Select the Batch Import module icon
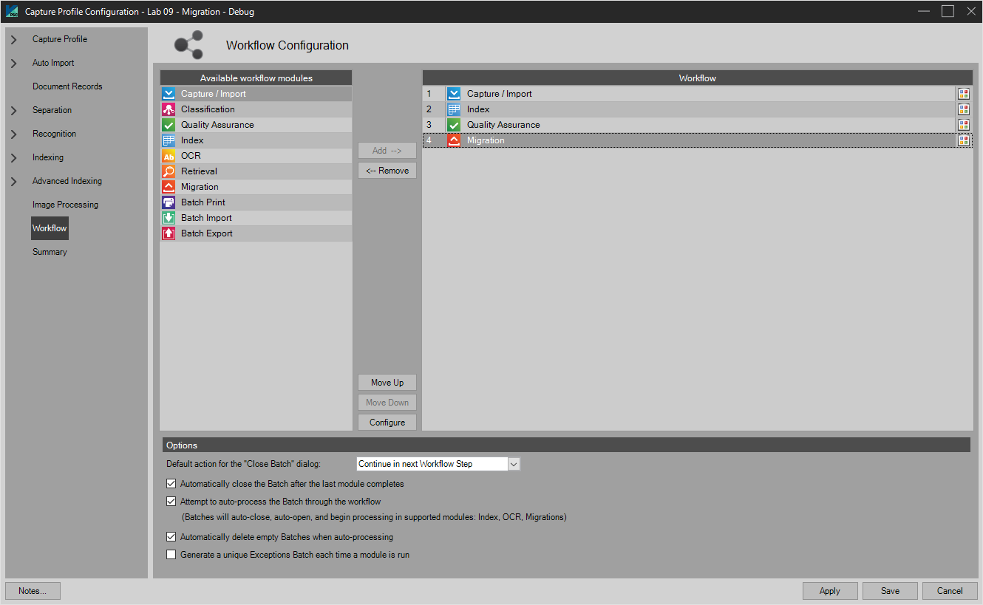Image resolution: width=983 pixels, height=605 pixels. coord(169,218)
